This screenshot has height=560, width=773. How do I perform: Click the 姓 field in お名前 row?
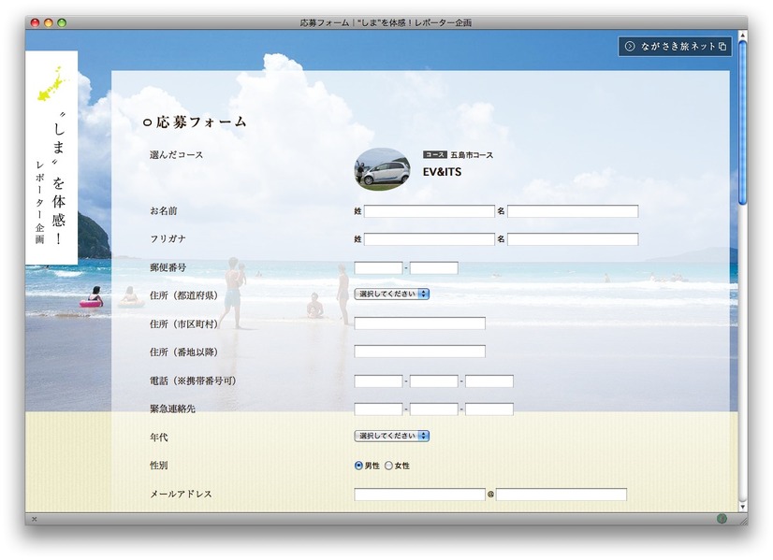(429, 211)
